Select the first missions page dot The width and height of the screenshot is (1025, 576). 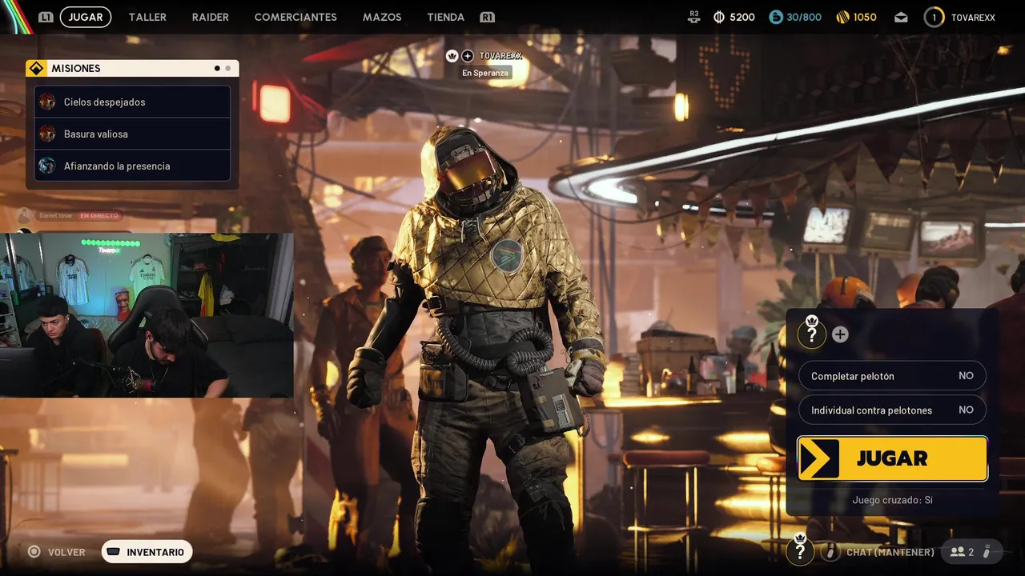(217, 68)
